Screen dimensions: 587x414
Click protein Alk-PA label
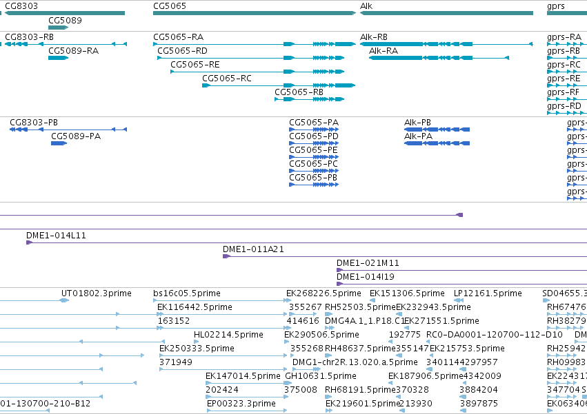coord(418,136)
